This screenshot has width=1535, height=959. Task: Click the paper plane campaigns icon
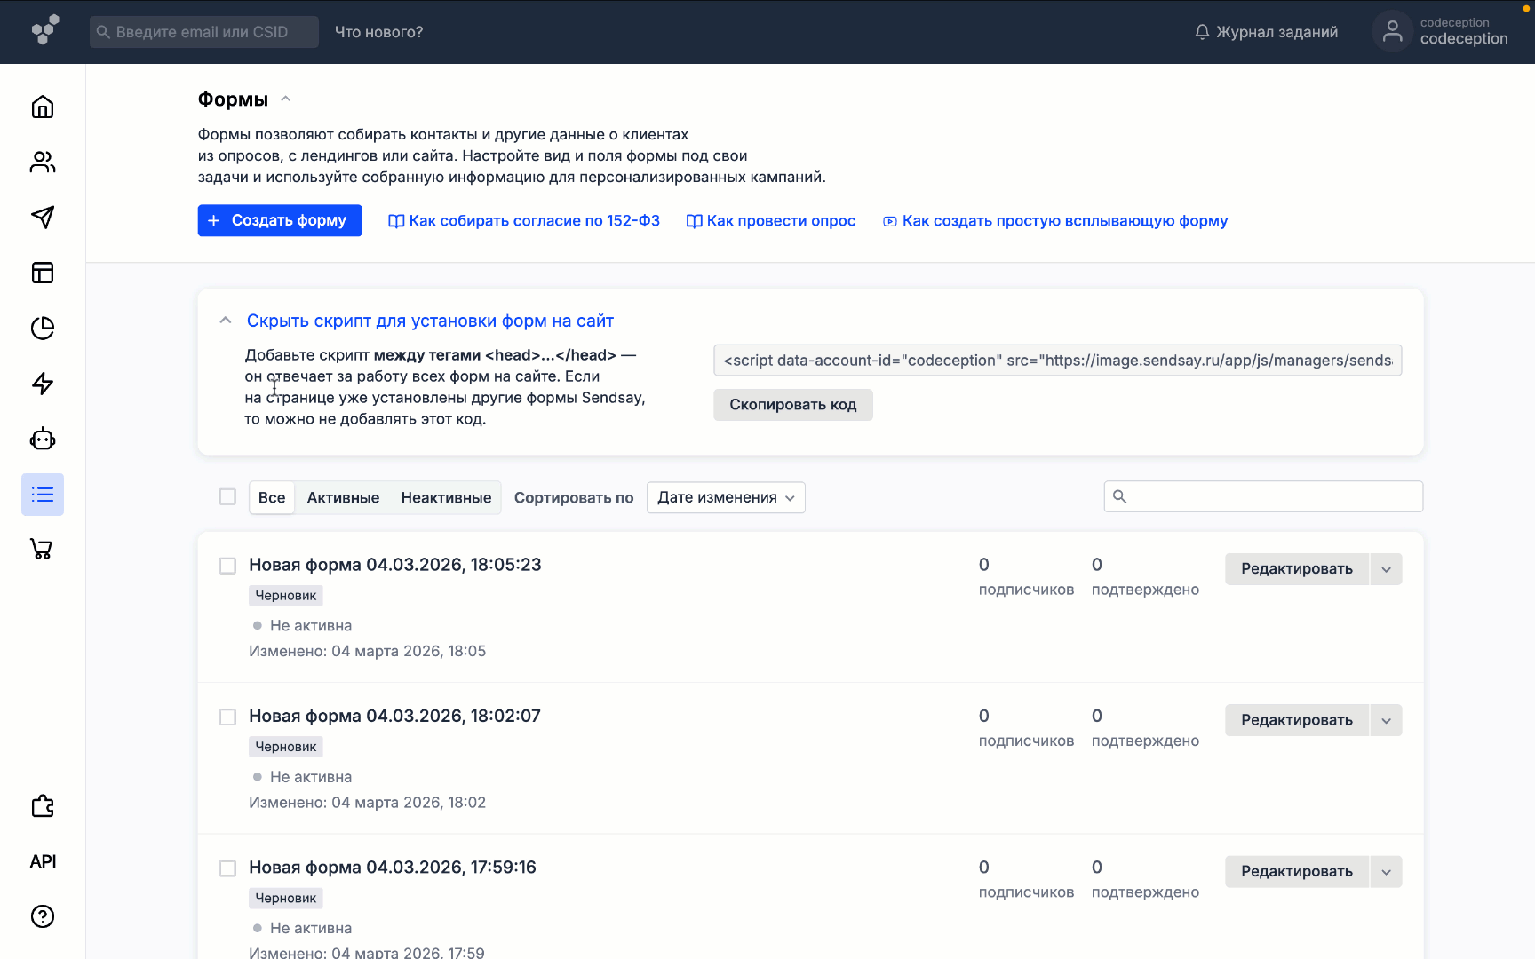click(x=43, y=218)
